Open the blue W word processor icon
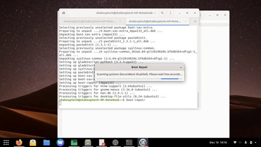 pos(60,143)
